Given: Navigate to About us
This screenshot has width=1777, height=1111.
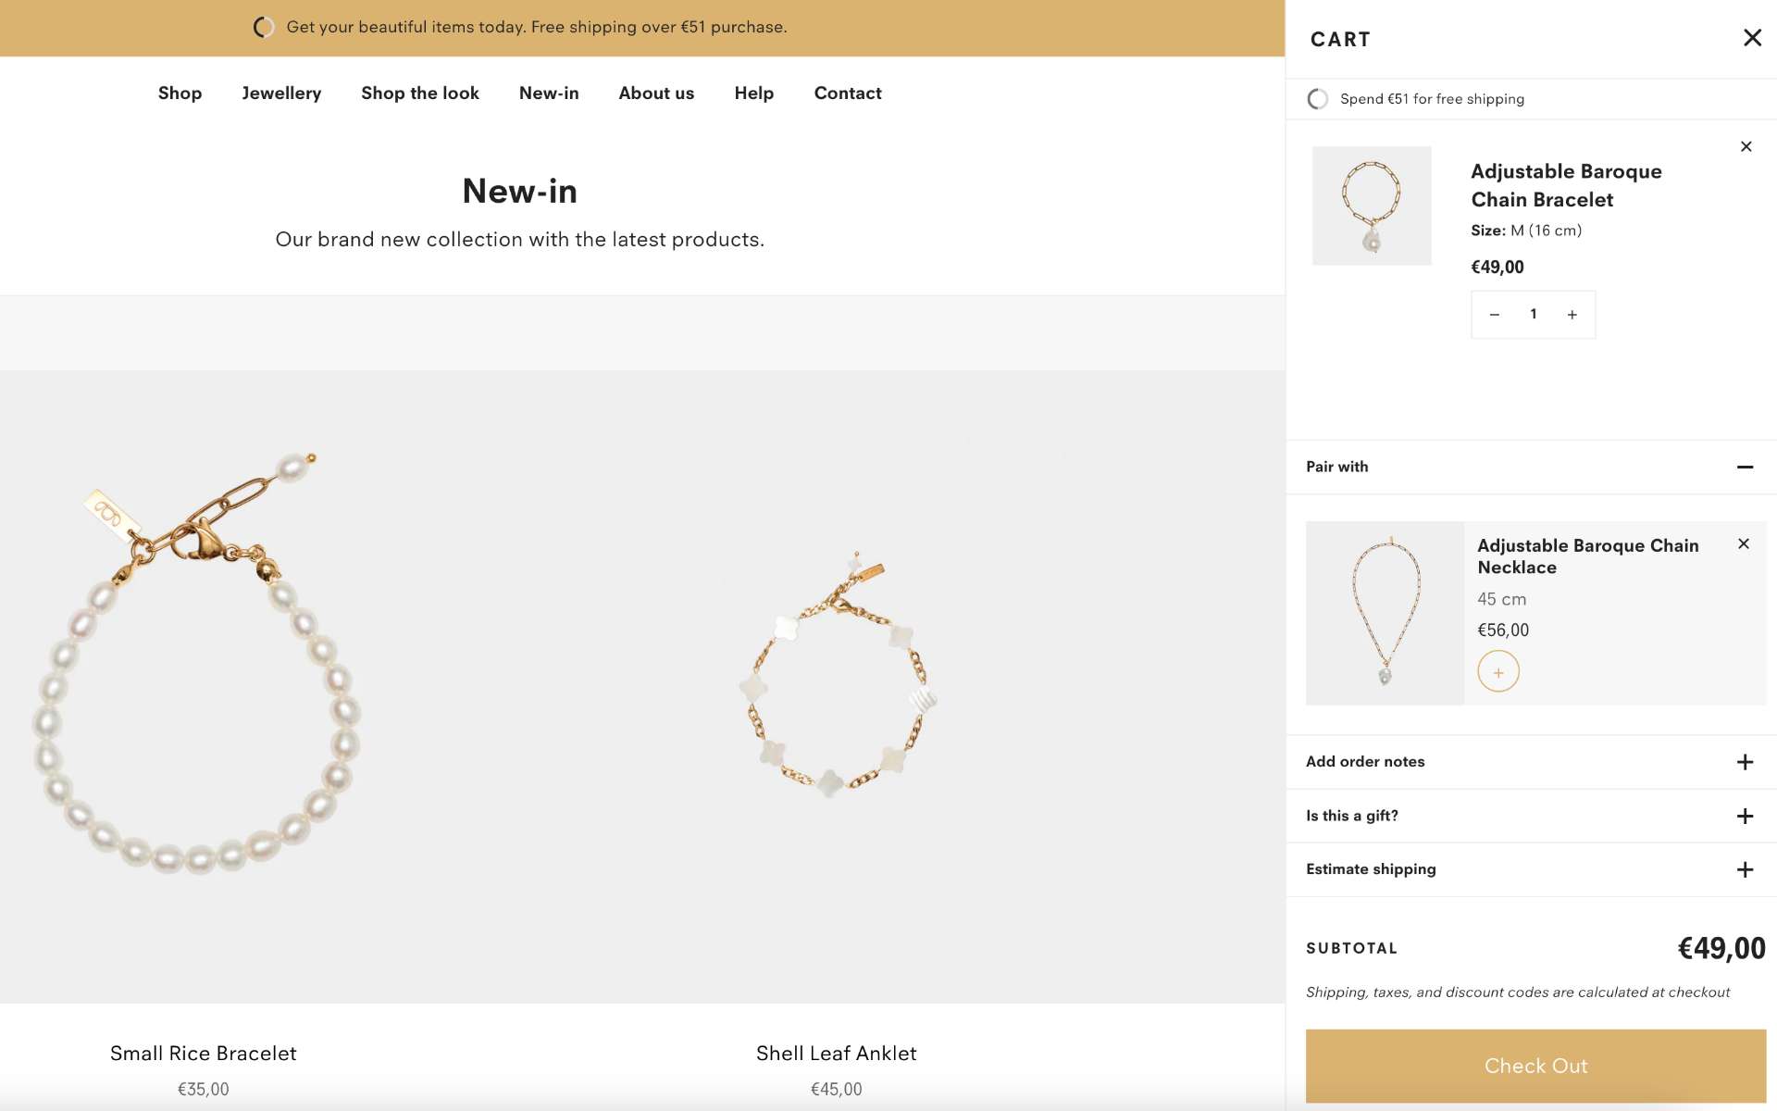Looking at the screenshot, I should pos(656,94).
